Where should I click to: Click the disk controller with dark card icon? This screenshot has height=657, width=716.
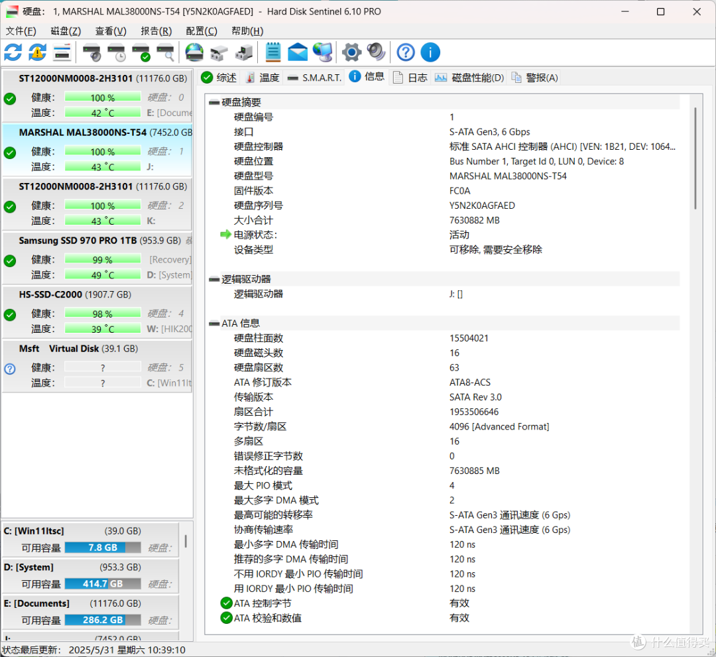click(244, 52)
